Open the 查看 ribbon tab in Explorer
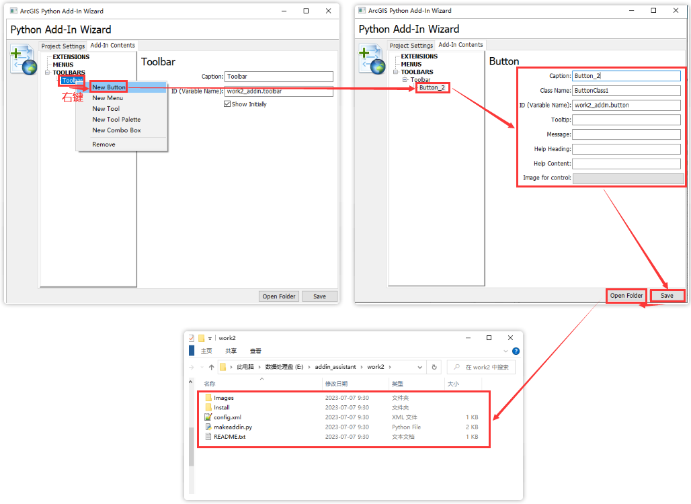691x504 pixels. click(255, 351)
